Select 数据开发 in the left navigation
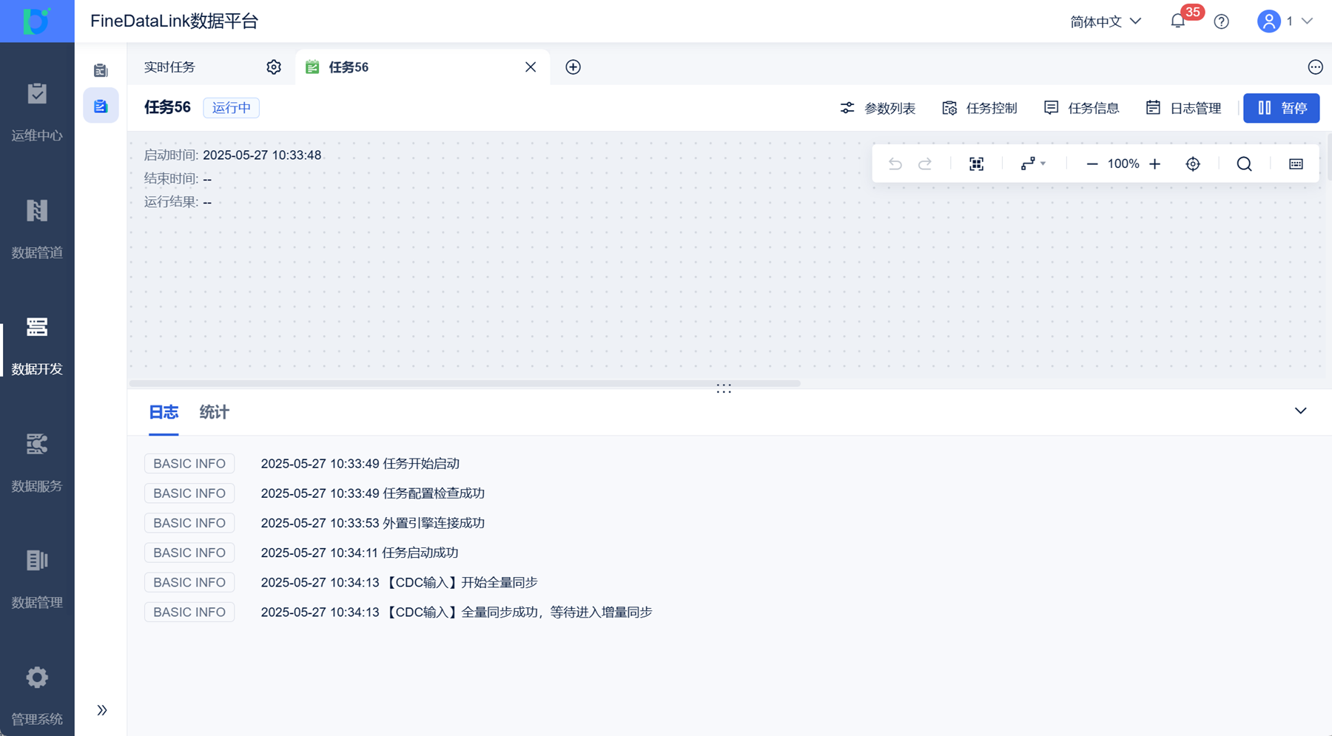 [x=37, y=346]
